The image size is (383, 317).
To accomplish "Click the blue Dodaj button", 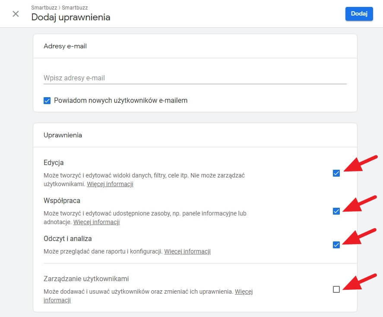I will [x=359, y=14].
